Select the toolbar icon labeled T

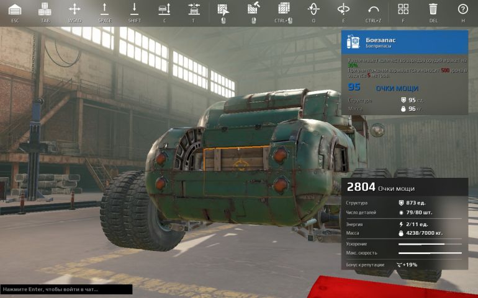194,9
